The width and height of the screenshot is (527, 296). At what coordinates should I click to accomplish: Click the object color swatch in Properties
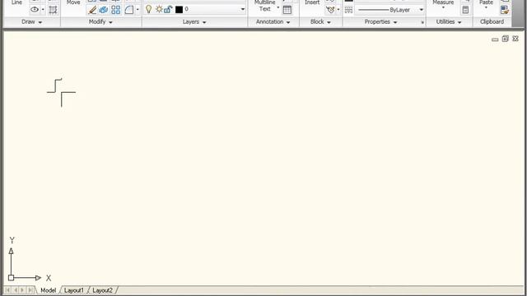pyautogui.click(x=349, y=1)
